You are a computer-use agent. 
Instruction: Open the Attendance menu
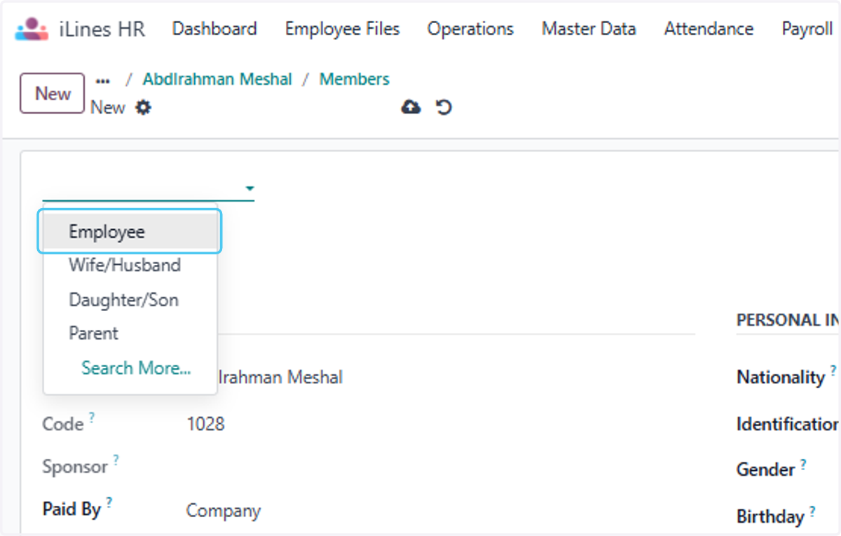pyautogui.click(x=709, y=29)
